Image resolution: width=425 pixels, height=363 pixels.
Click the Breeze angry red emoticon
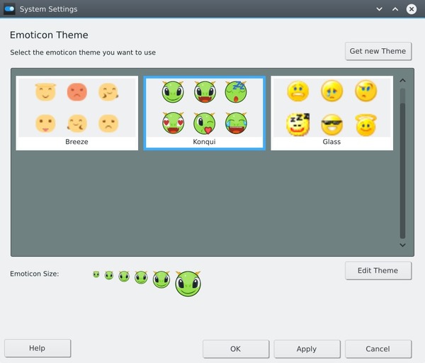pos(76,91)
